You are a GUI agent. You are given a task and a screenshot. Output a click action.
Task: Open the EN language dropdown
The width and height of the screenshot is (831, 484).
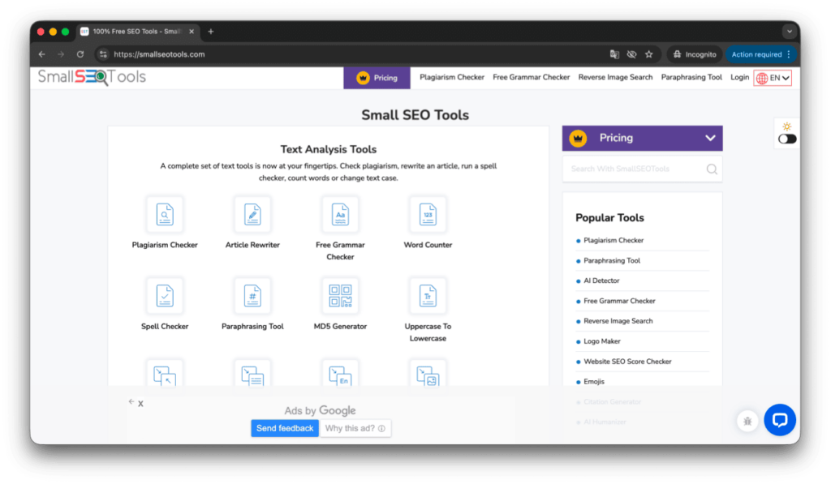(x=769, y=78)
